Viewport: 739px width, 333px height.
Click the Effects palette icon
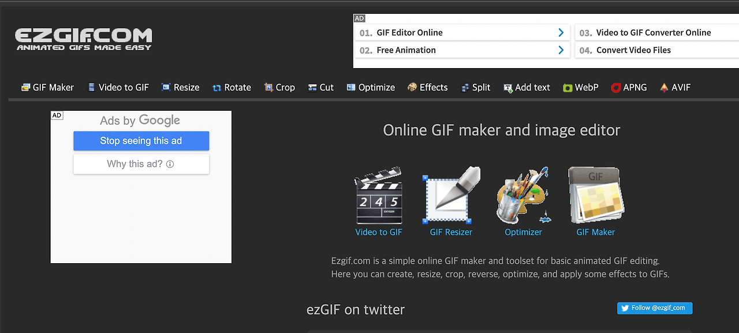tap(412, 87)
